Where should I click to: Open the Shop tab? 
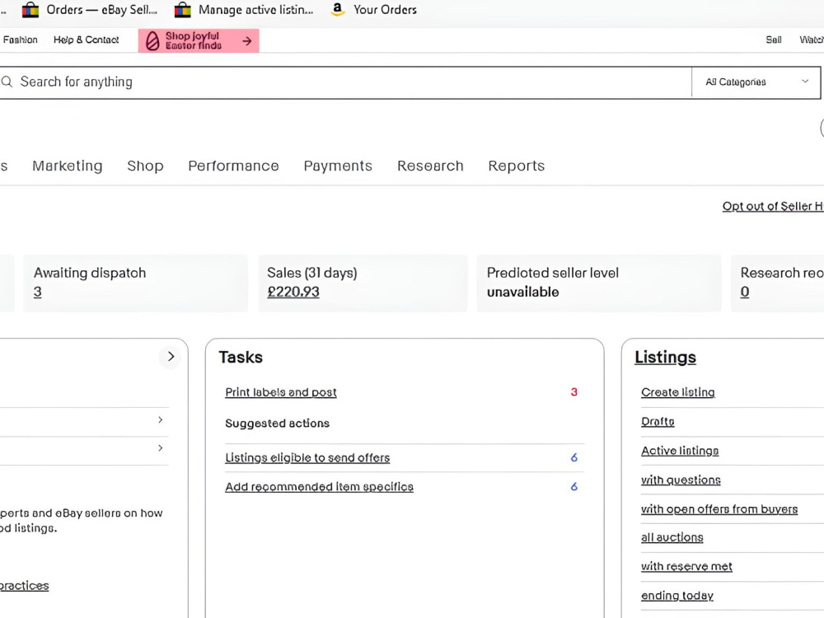point(145,166)
